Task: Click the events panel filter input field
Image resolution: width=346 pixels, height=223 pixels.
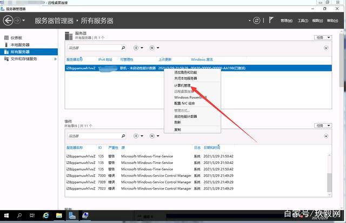Action: (x=94, y=136)
